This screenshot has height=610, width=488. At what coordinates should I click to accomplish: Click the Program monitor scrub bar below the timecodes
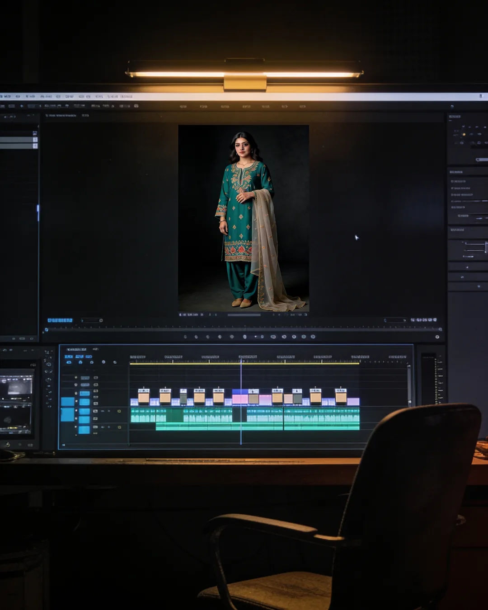pos(244,329)
